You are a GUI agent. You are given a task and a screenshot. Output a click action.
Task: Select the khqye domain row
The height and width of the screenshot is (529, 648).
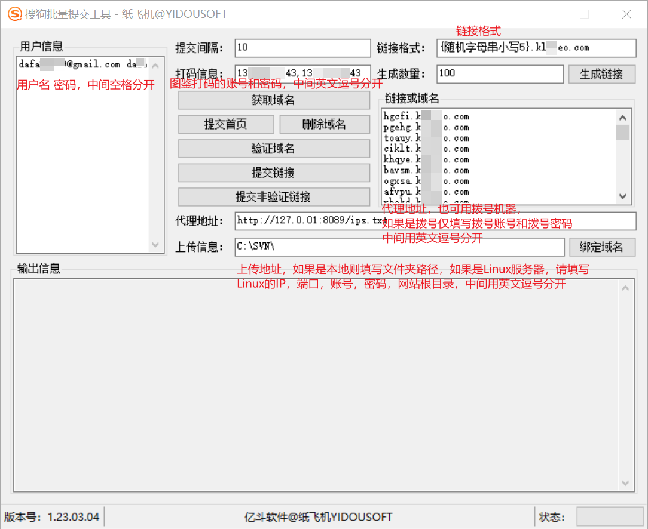coord(426,159)
